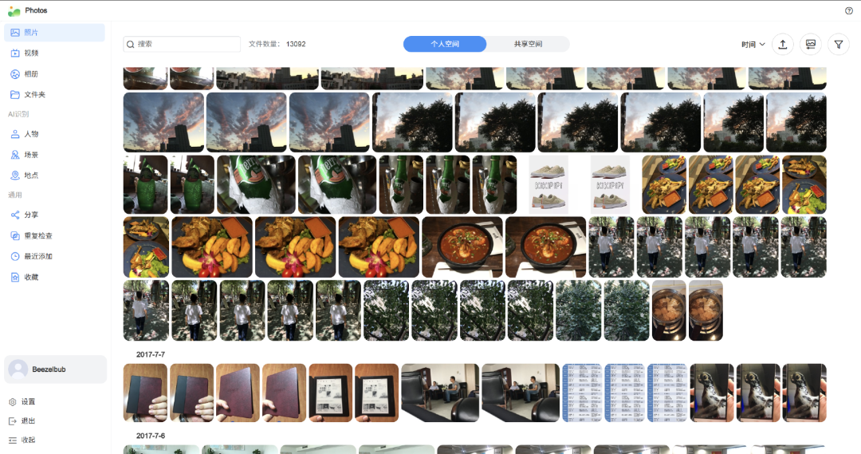861x454 pixels.
Task: Switch to 共享空间 tab
Action: [x=528, y=44]
